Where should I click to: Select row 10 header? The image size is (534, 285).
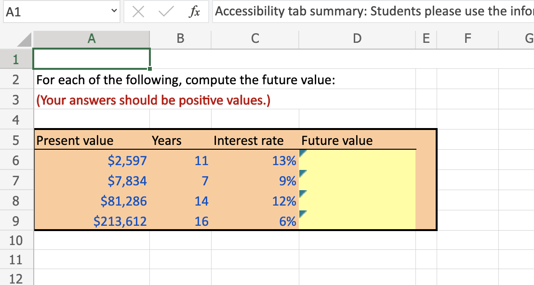click(x=16, y=240)
